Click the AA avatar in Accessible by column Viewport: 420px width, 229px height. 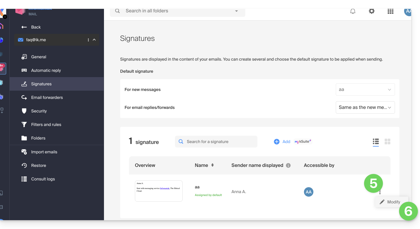[308, 192]
